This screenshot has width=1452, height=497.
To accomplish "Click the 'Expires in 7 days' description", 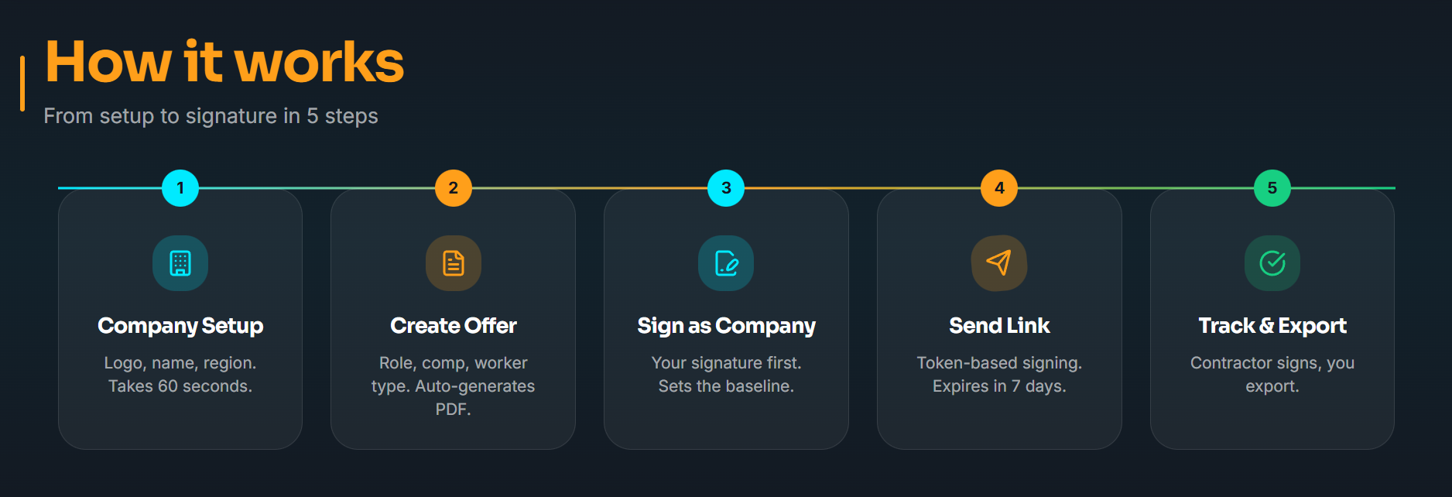I will pos(999,386).
